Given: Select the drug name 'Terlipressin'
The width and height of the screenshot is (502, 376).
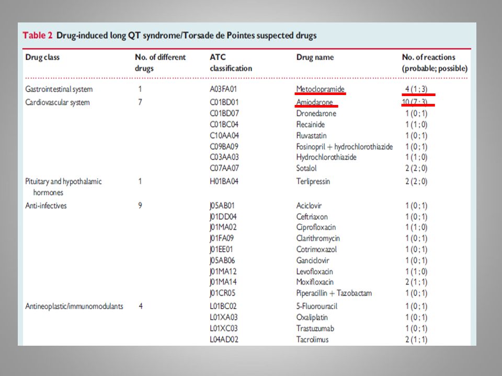Looking at the screenshot, I should pos(313,181).
